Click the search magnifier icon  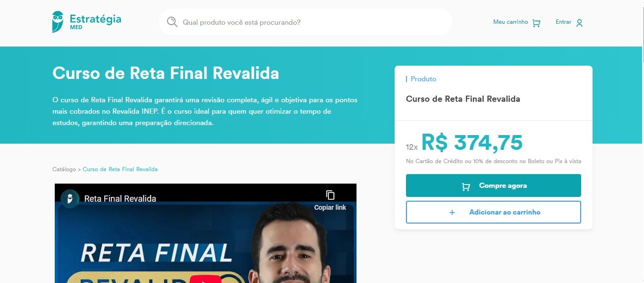click(x=172, y=22)
